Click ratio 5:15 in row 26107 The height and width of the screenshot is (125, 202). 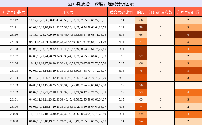(121, 56)
